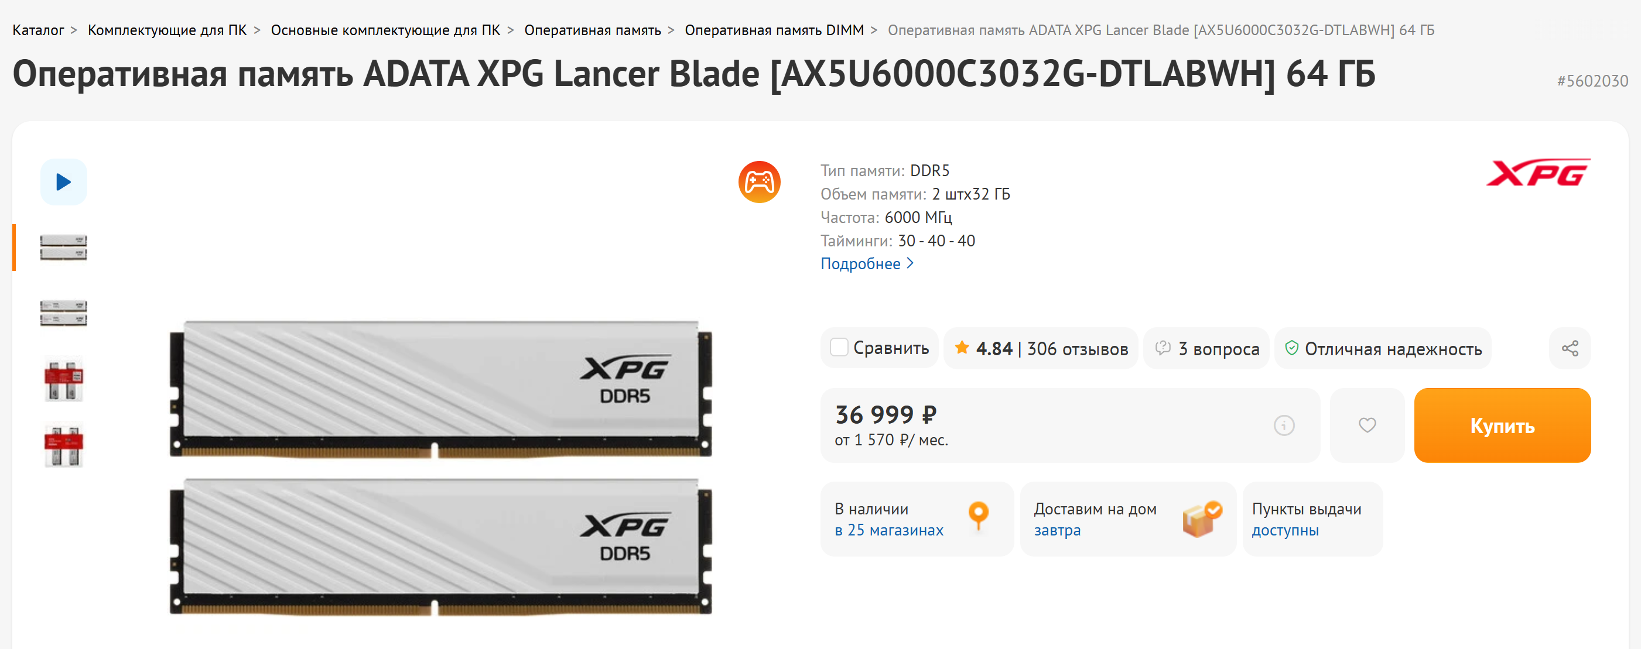Screen dimensions: 1641x649
Task: Go to Комплектующие для ПК breadcrumb
Action: [x=167, y=30]
